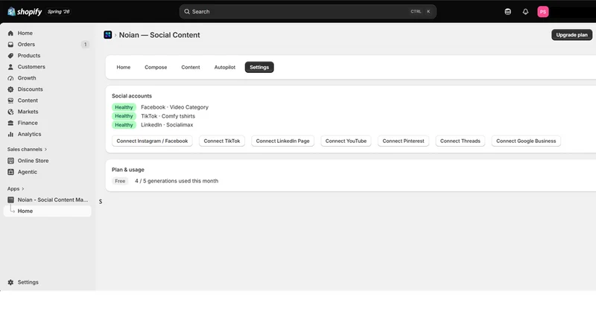Switch to the Autopilot tab

click(x=225, y=67)
